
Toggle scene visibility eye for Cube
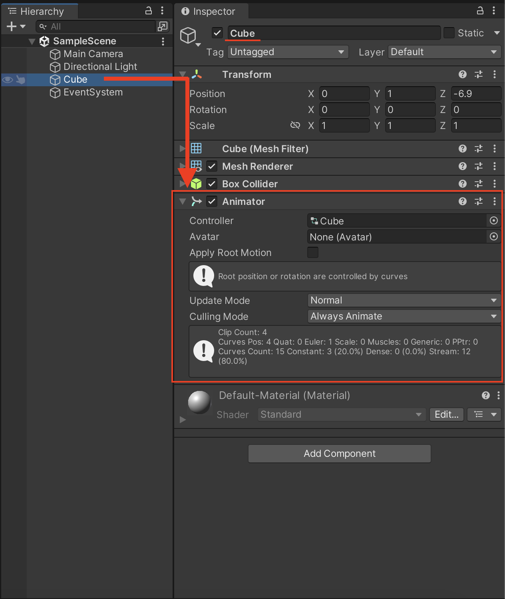[7, 80]
